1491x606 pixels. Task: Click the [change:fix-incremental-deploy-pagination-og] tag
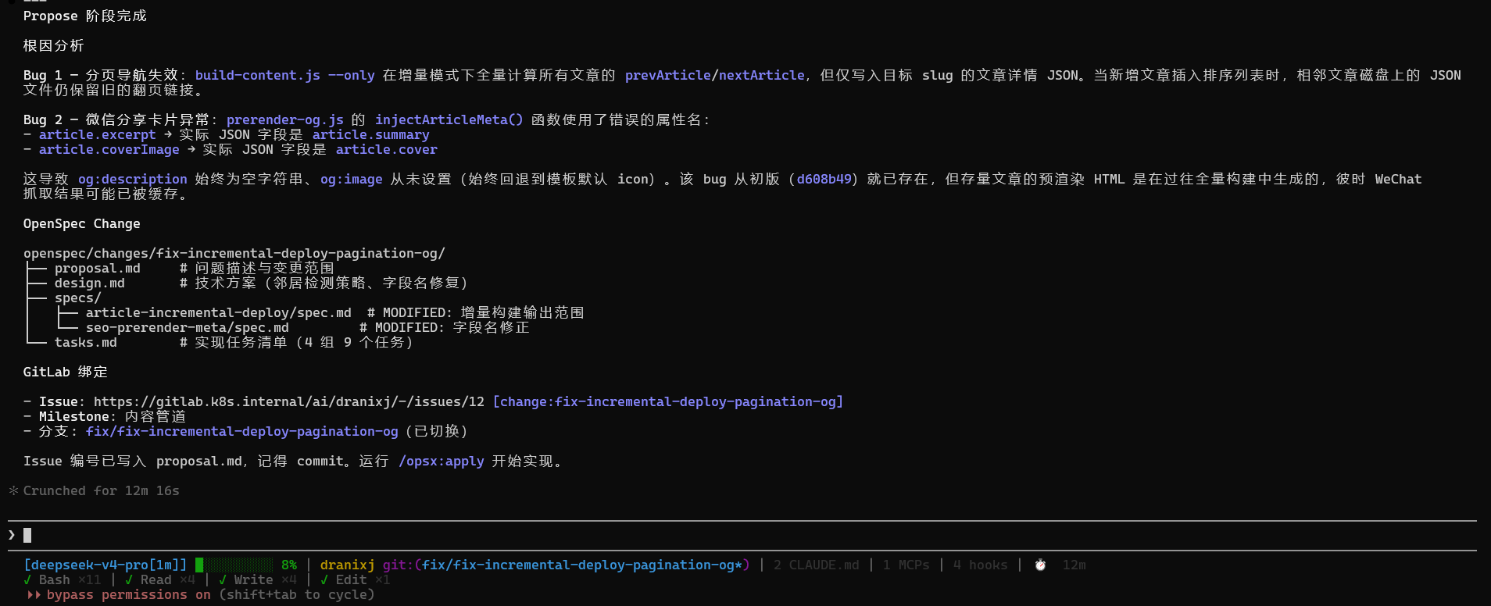[668, 401]
